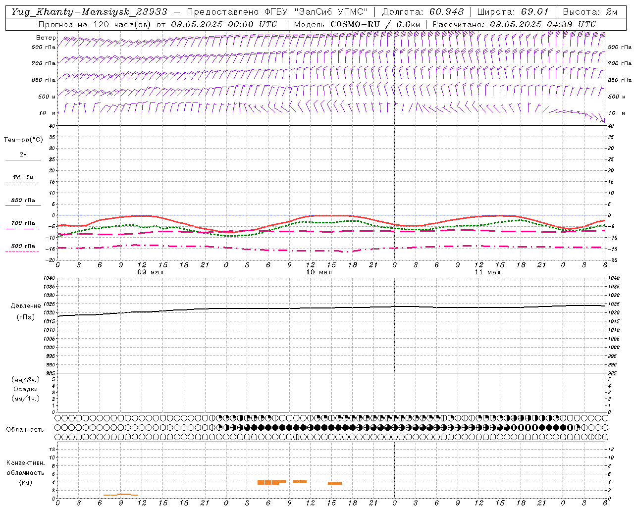The image size is (634, 507).
Task: Click the 850 гПа entry in the temperature legend
Action: 23,201
